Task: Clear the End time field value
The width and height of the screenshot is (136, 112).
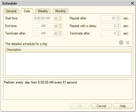Action: click(56, 26)
